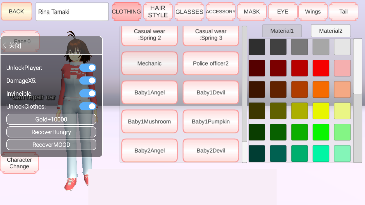
Task: Pick the Baby1Angel outfit
Action: click(x=150, y=92)
